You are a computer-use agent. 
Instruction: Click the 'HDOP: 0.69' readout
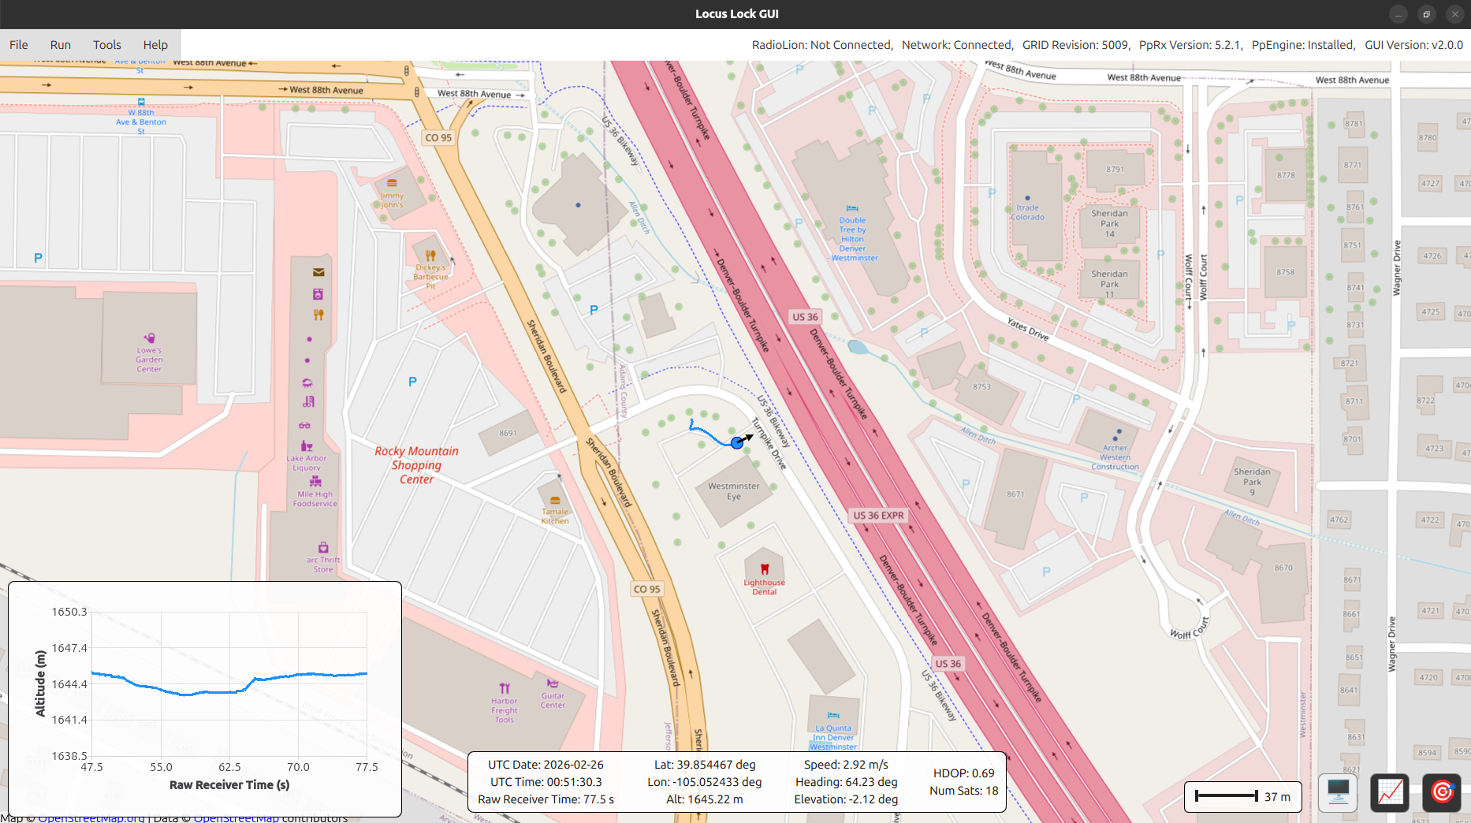pyautogui.click(x=964, y=773)
